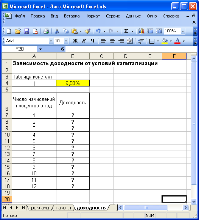Select column F header
This screenshot has width=199, height=220.
click(174, 56)
